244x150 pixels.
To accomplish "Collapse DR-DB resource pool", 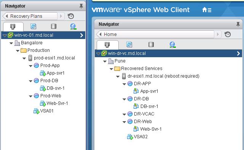I will (124, 99).
